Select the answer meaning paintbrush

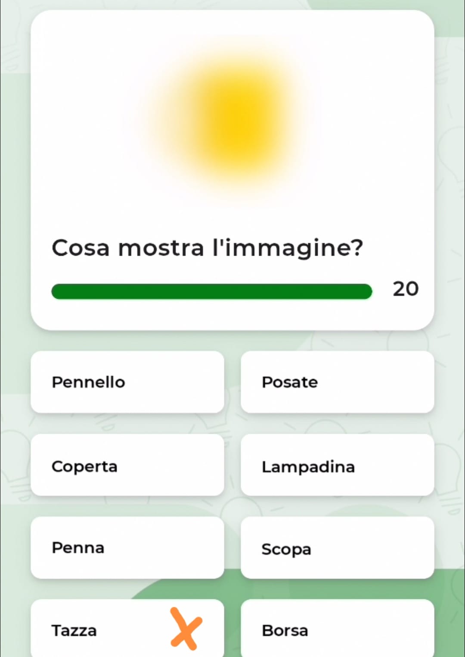pyautogui.click(x=127, y=382)
